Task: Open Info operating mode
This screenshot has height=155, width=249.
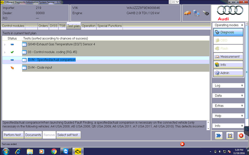Action: pyautogui.click(x=228, y=65)
